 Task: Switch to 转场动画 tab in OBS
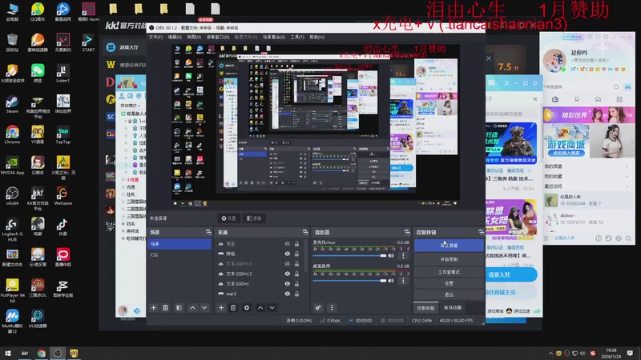453,308
